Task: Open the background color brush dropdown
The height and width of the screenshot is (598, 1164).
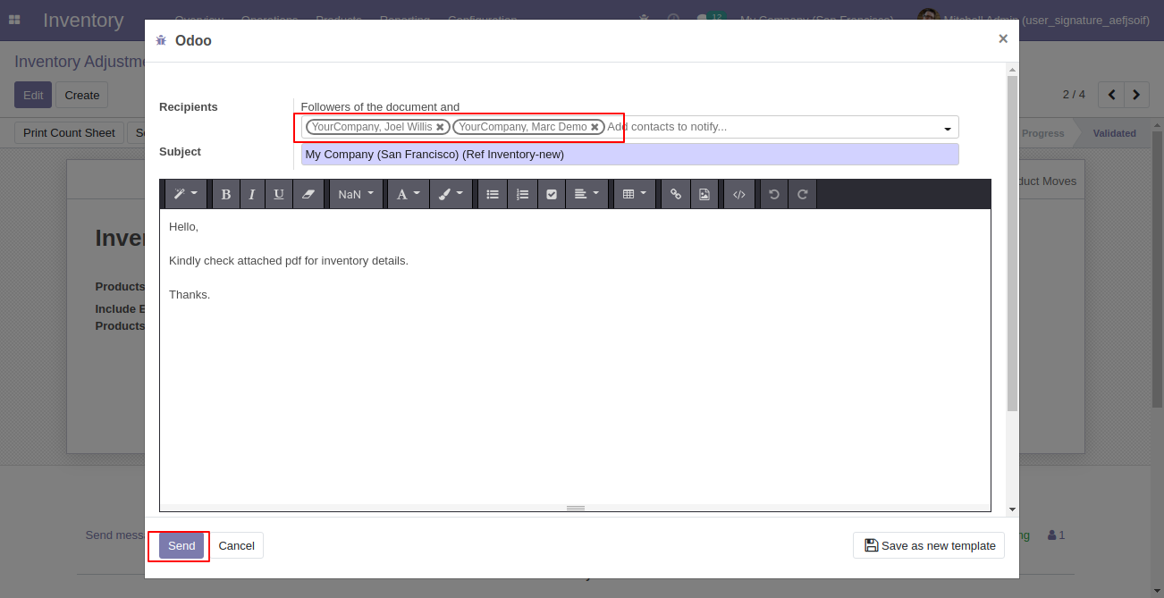Action: point(451,194)
